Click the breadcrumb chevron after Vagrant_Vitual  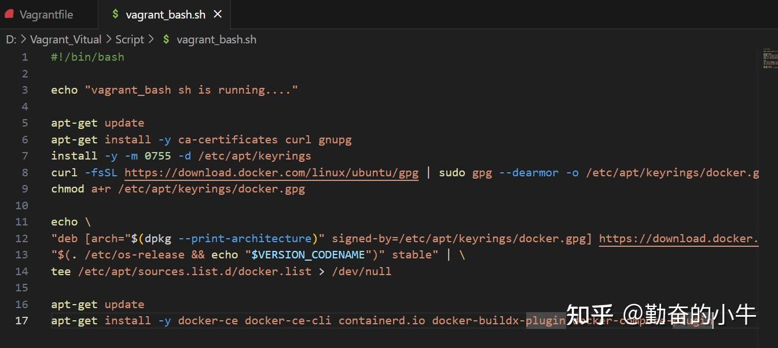click(x=109, y=39)
